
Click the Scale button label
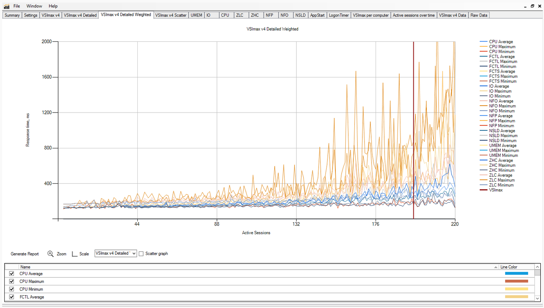(84, 254)
